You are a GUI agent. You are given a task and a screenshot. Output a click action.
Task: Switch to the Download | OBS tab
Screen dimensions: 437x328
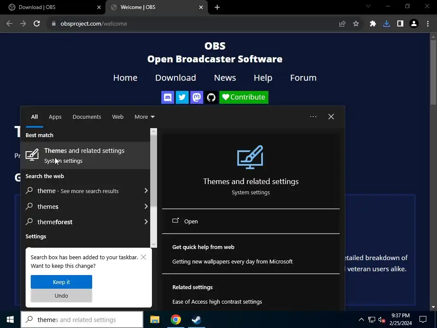tap(52, 7)
